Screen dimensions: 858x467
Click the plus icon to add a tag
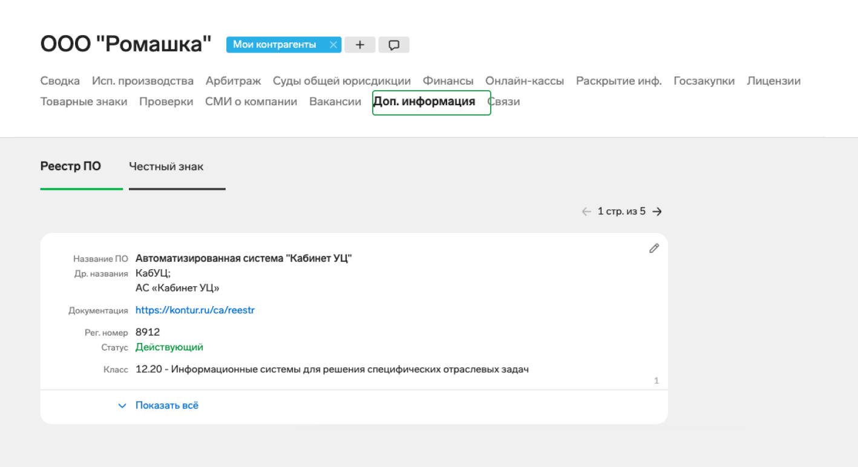click(x=359, y=44)
